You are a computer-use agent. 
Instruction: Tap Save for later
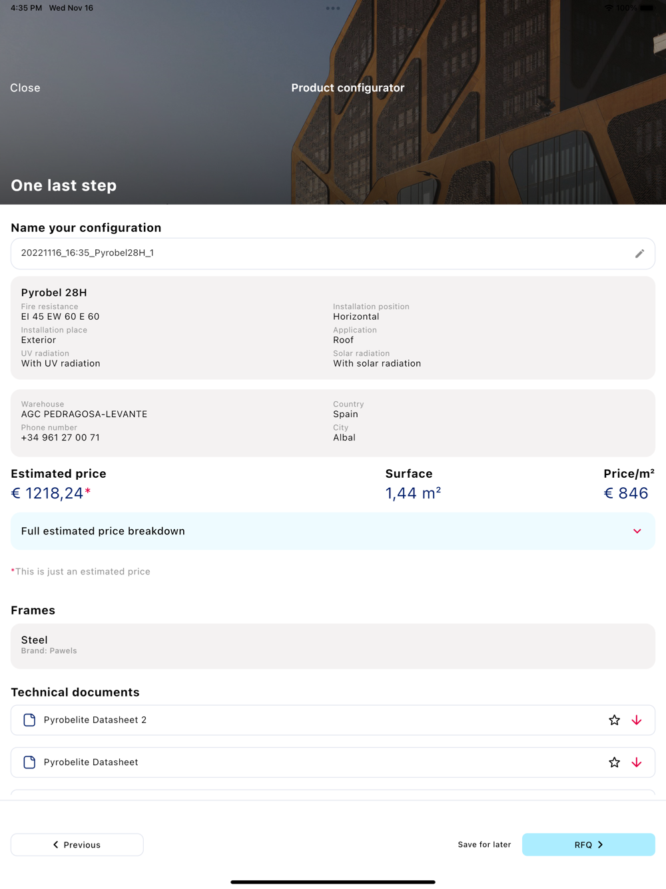(x=484, y=844)
